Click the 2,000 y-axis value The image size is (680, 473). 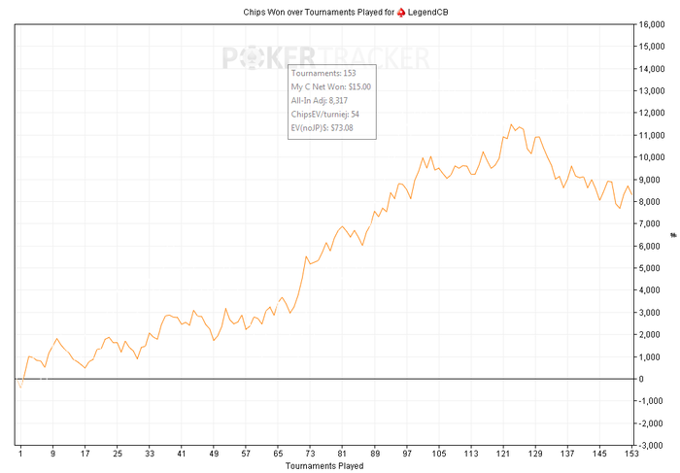(x=650, y=334)
